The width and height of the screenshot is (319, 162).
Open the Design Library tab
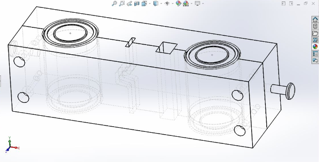click(315, 26)
